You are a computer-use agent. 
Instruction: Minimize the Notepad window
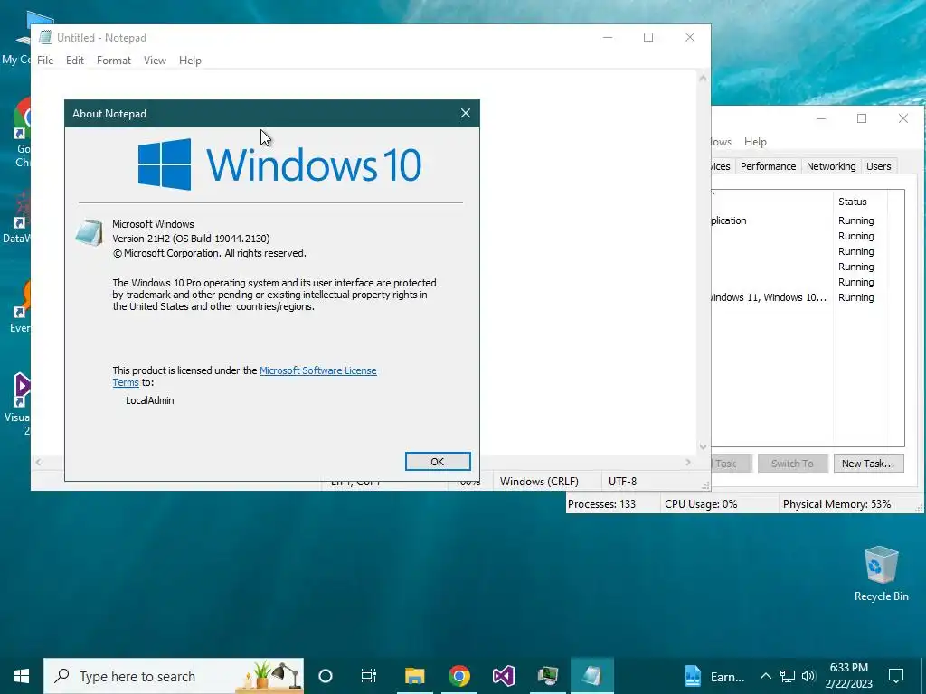point(608,37)
